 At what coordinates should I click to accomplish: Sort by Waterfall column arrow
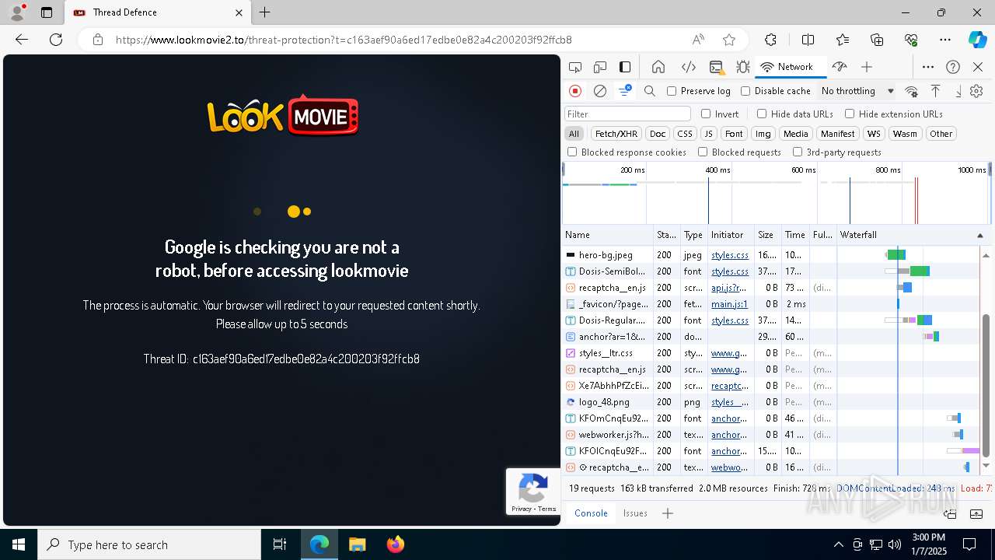[979, 235]
